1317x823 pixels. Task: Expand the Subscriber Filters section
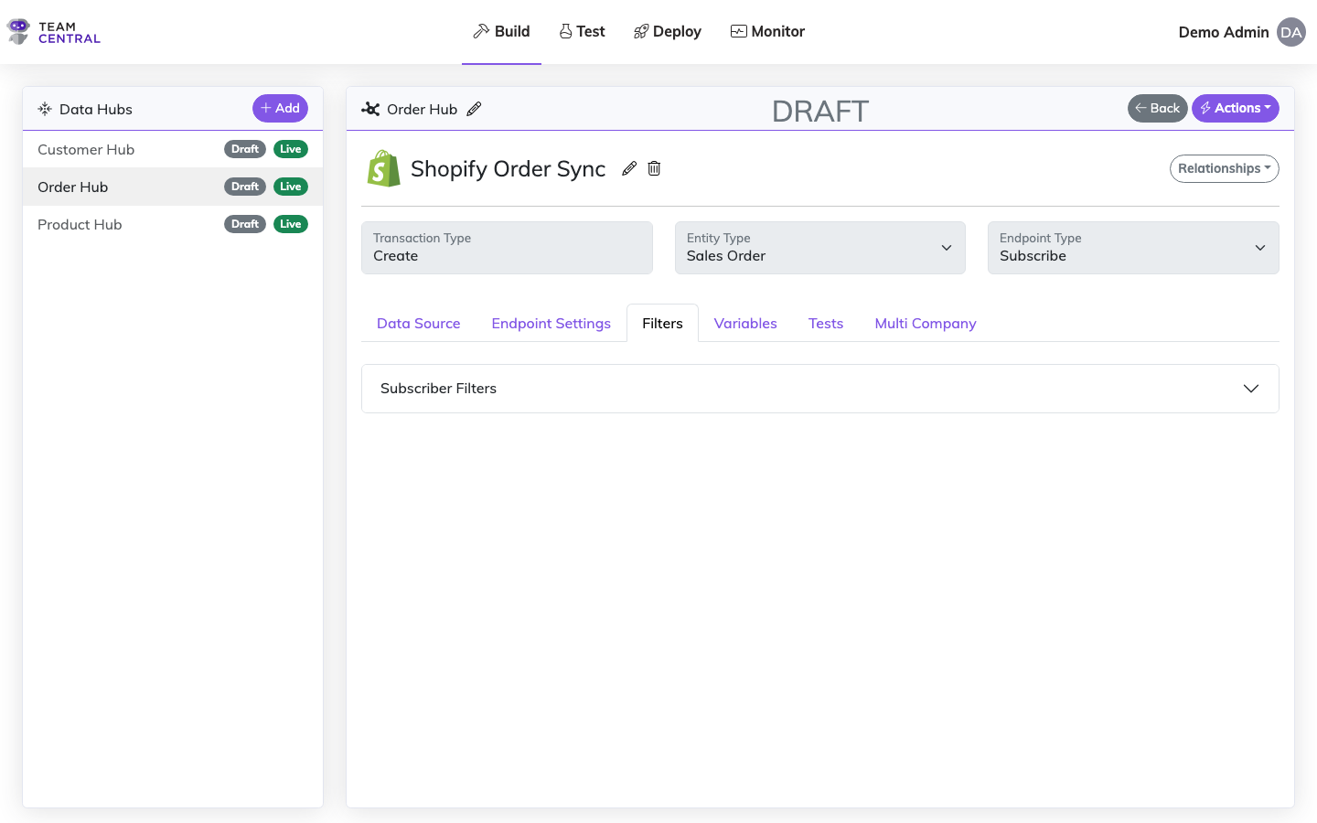coord(1250,388)
